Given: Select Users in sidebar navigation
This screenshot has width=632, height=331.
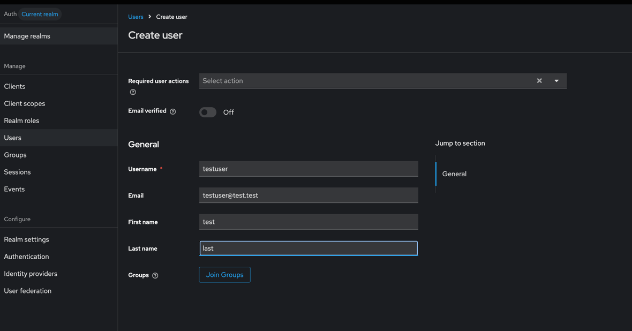Looking at the screenshot, I should pos(59,138).
